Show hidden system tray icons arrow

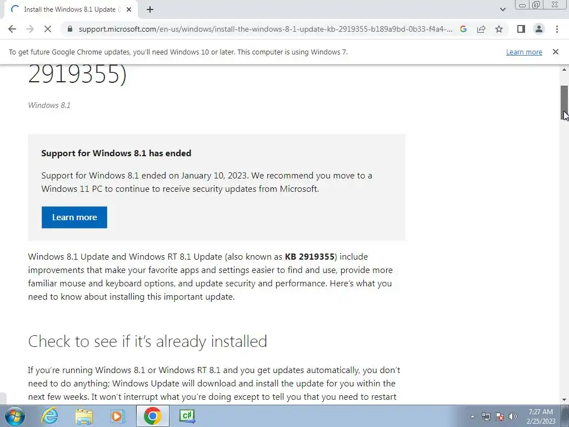[472, 416]
